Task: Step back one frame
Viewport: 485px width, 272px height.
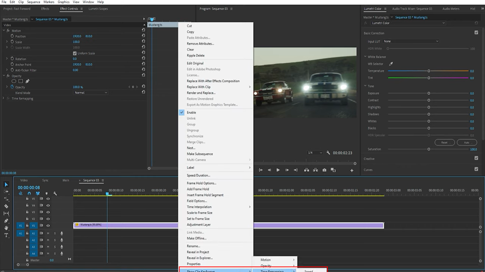Action: (x=269, y=170)
